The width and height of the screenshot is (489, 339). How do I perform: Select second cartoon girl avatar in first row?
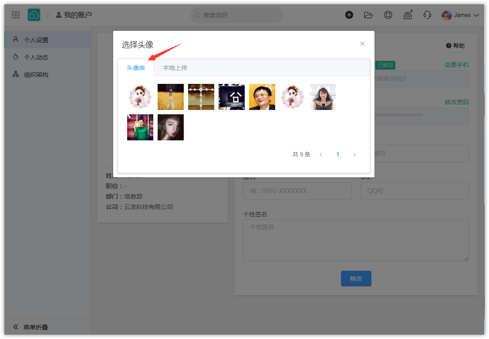pyautogui.click(x=293, y=97)
